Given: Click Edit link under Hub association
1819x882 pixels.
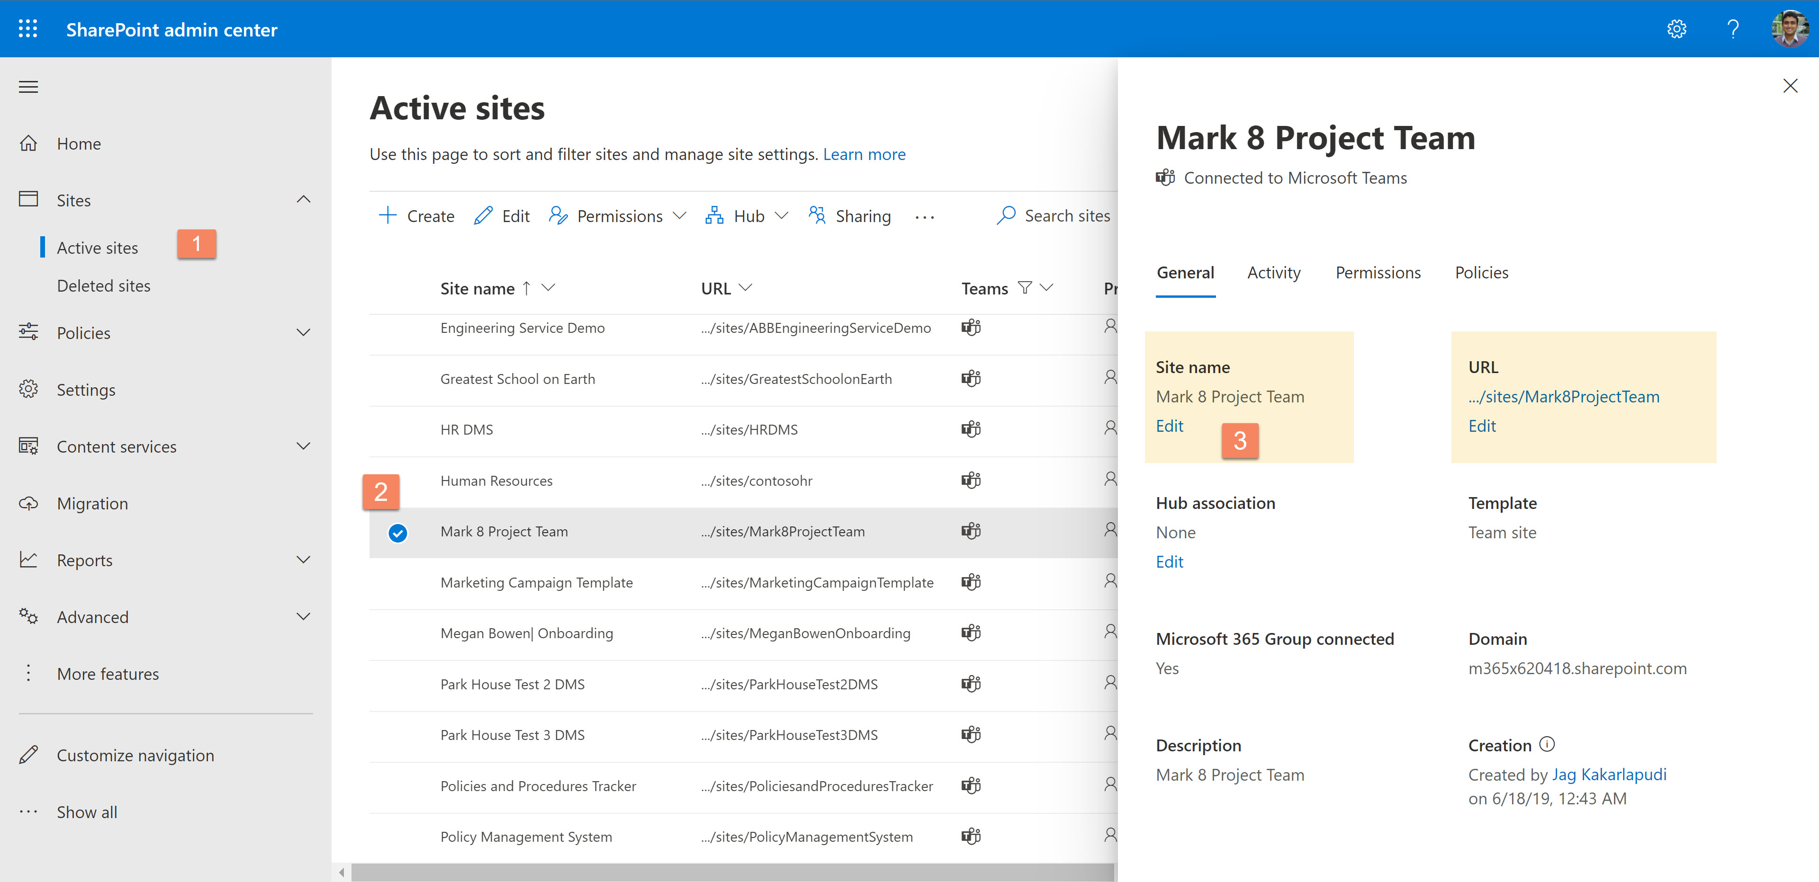Looking at the screenshot, I should coord(1170,561).
